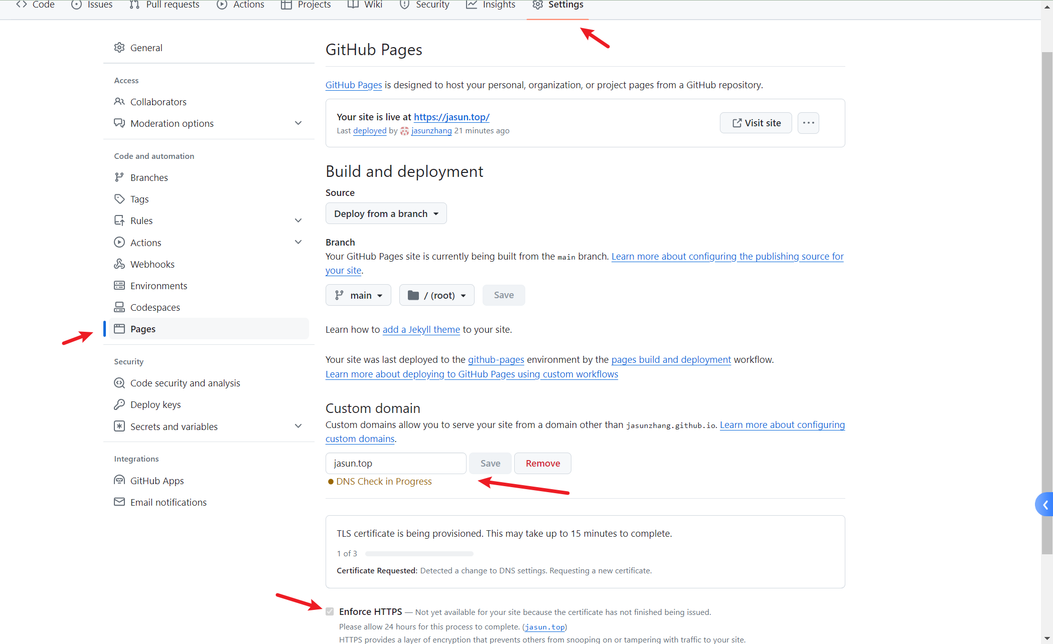The width and height of the screenshot is (1053, 644).
Task: Click the Projects table icon in top nav
Action: tap(286, 5)
